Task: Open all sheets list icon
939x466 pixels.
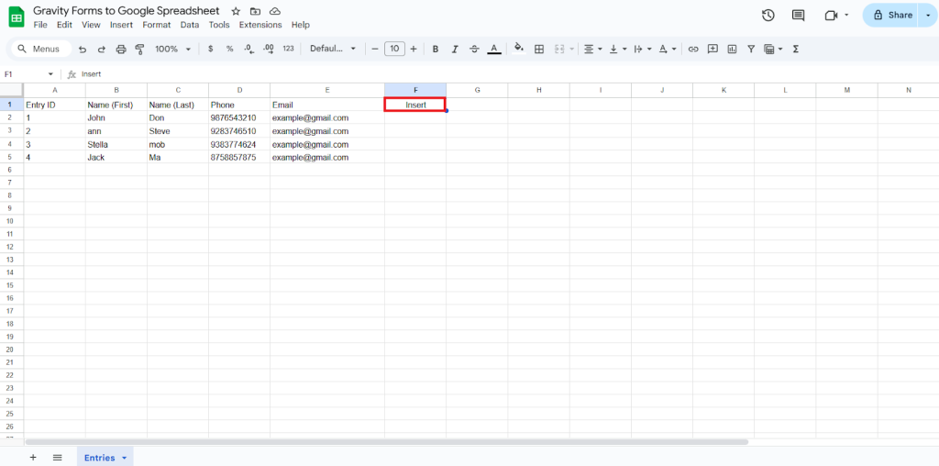Action: [x=58, y=458]
